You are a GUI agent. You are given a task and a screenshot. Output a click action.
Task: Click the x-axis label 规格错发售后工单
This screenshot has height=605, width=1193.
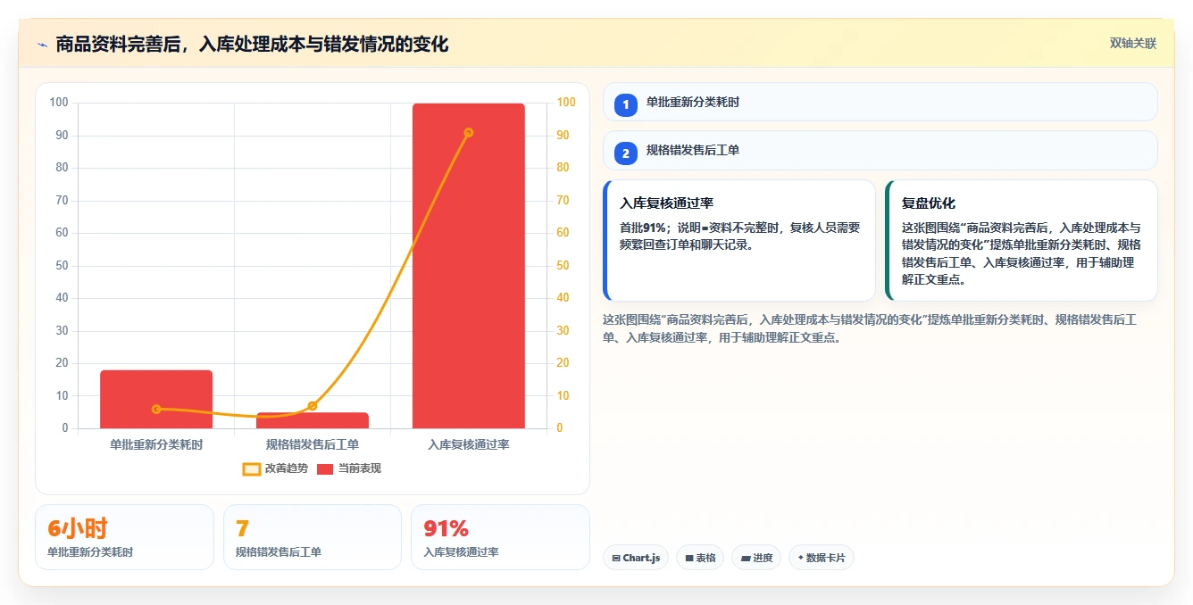pos(313,444)
